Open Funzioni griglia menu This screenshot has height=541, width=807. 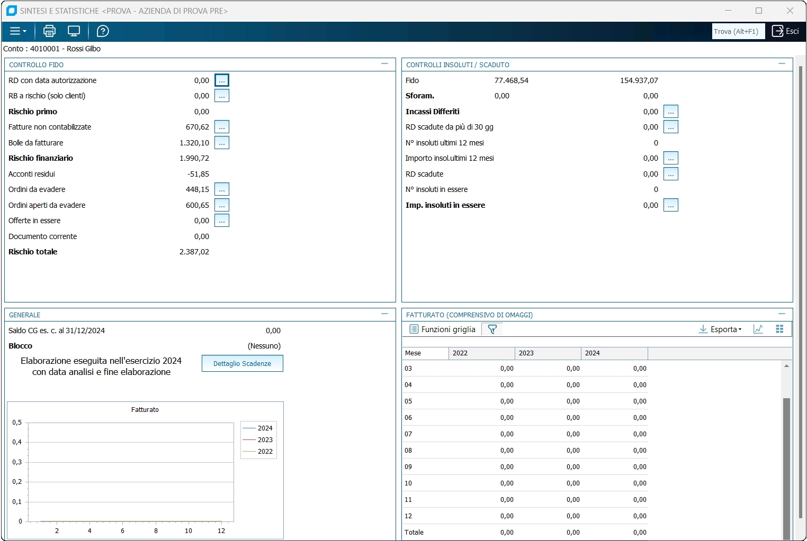click(x=443, y=329)
